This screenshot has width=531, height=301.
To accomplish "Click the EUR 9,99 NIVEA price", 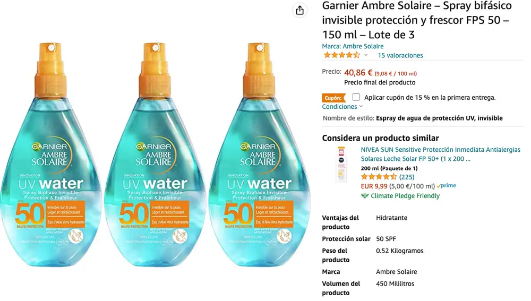I will [x=374, y=186].
